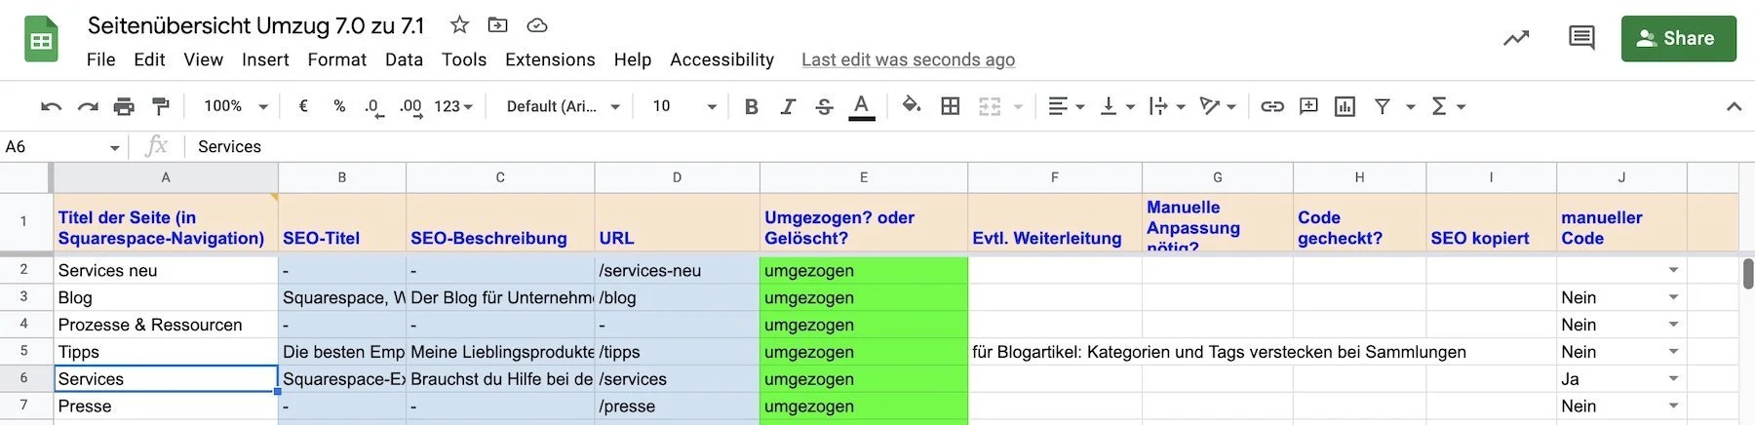Viewport: 1755px width, 425px height.
Task: Click the Insert link icon
Action: 1272,106
